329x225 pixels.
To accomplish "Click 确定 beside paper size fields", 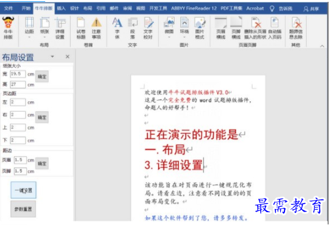I will tap(42, 77).
